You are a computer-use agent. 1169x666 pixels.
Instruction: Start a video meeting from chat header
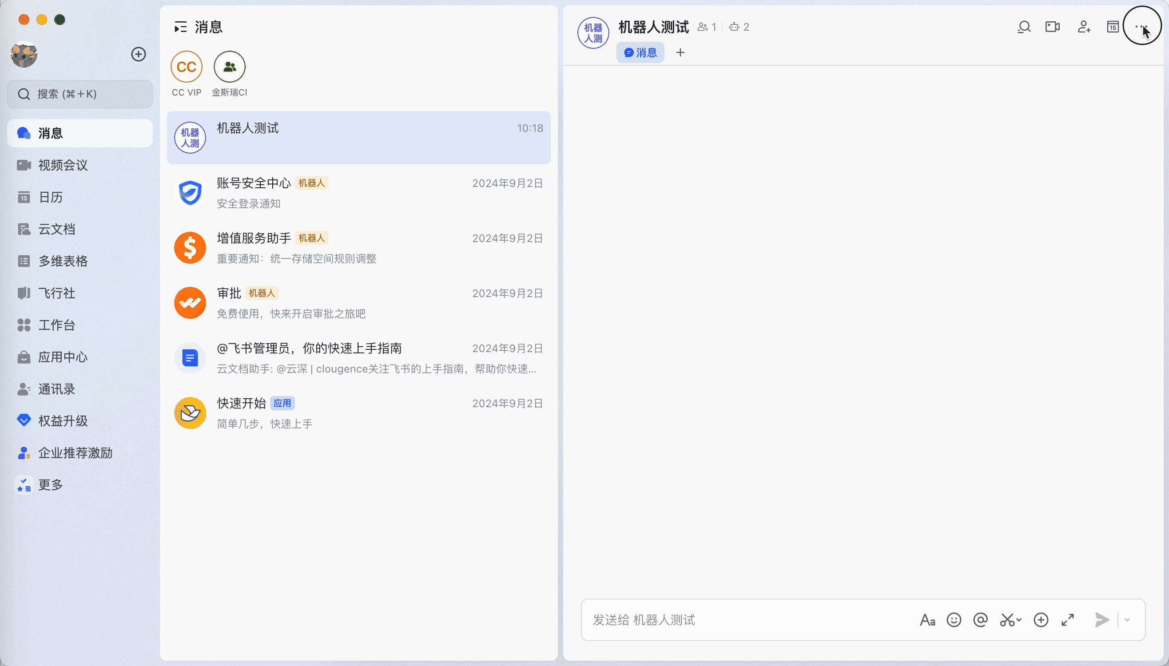(x=1052, y=27)
